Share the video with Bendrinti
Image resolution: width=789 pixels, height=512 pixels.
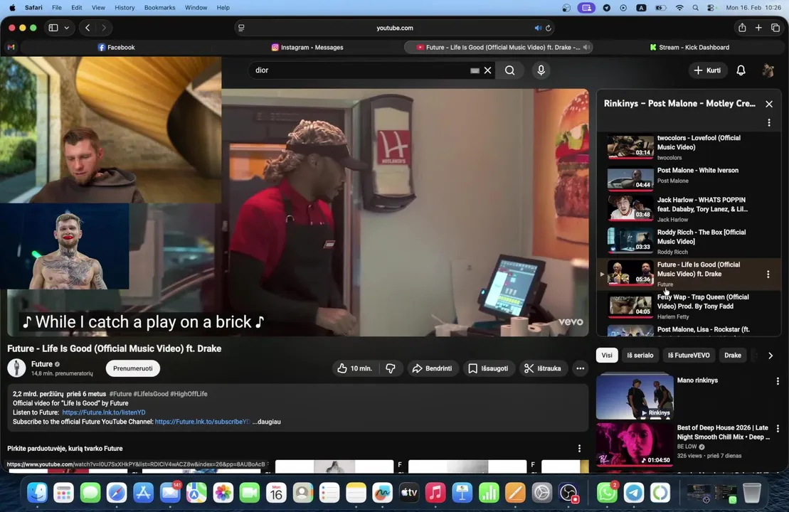click(433, 368)
